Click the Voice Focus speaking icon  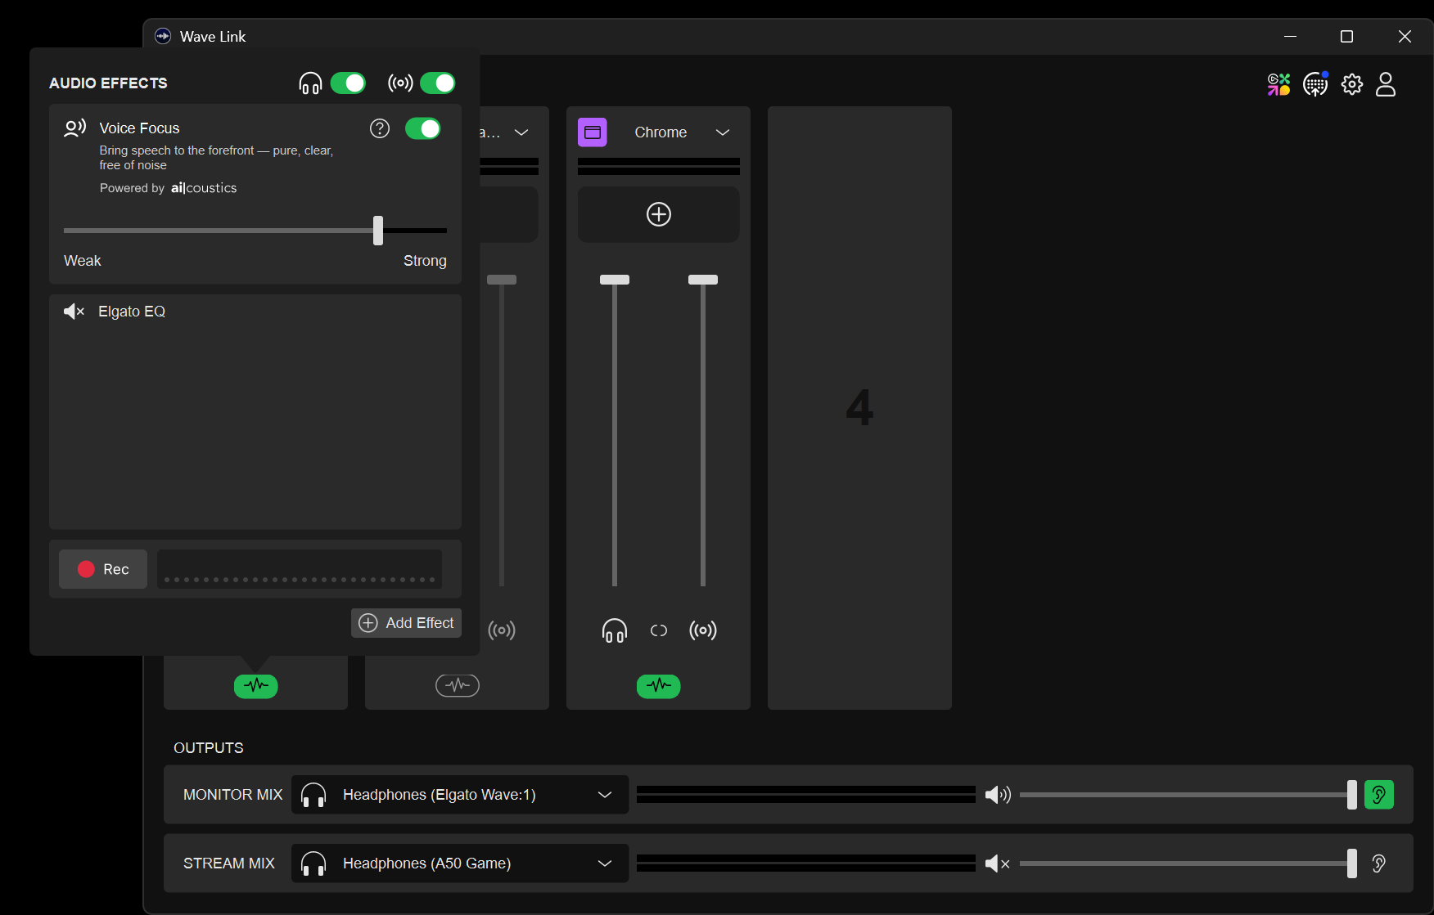click(75, 128)
